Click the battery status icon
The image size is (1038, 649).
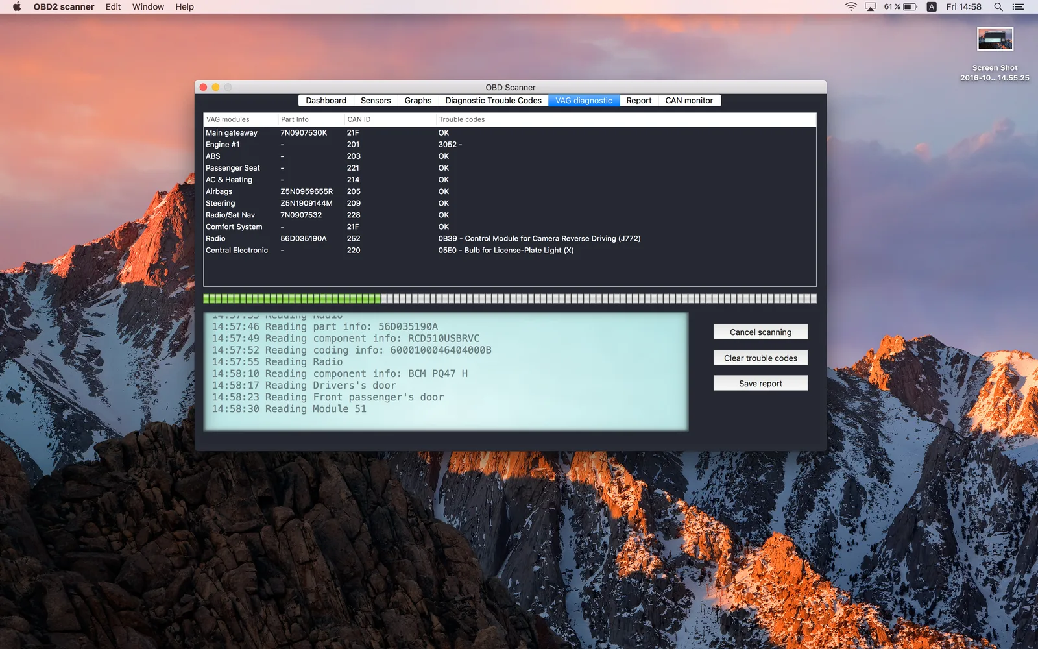tap(910, 6)
